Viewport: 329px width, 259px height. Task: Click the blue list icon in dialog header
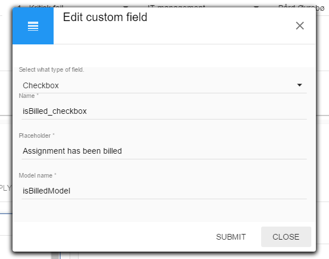click(33, 26)
